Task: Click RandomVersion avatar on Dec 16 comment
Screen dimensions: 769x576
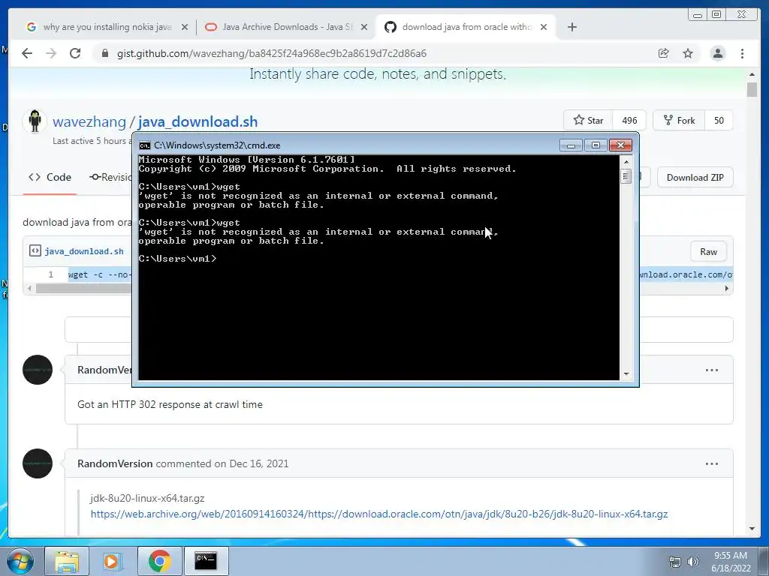Action: [x=38, y=463]
